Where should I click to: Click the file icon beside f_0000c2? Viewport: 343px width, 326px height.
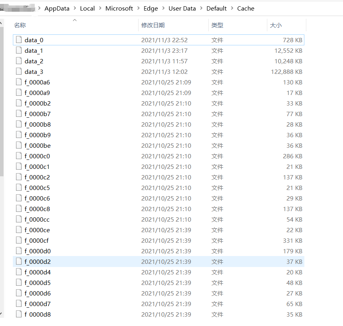coord(19,177)
